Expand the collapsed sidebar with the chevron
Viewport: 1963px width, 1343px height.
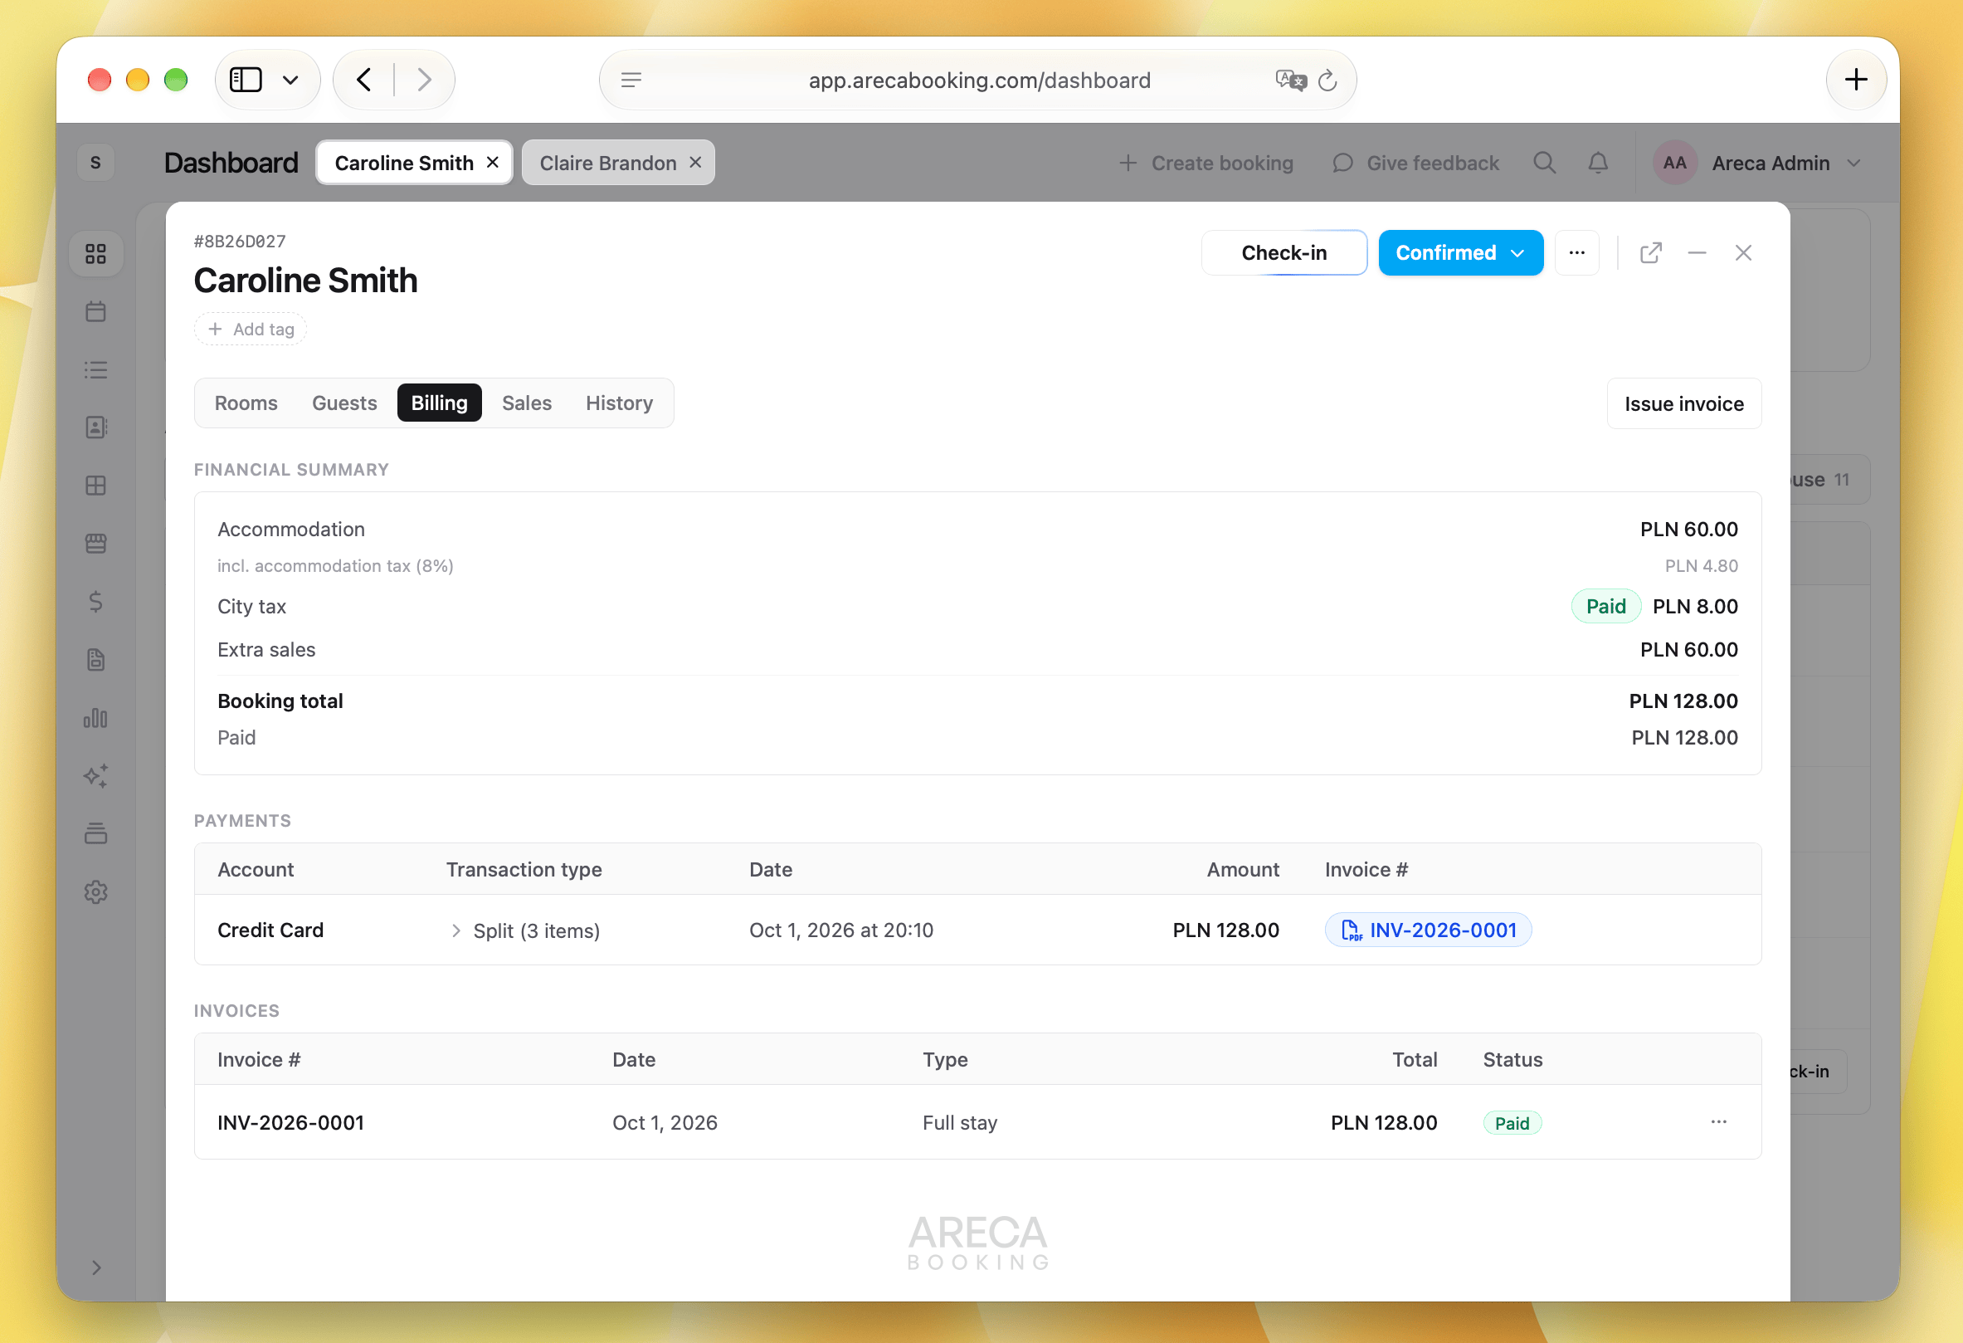(96, 1267)
